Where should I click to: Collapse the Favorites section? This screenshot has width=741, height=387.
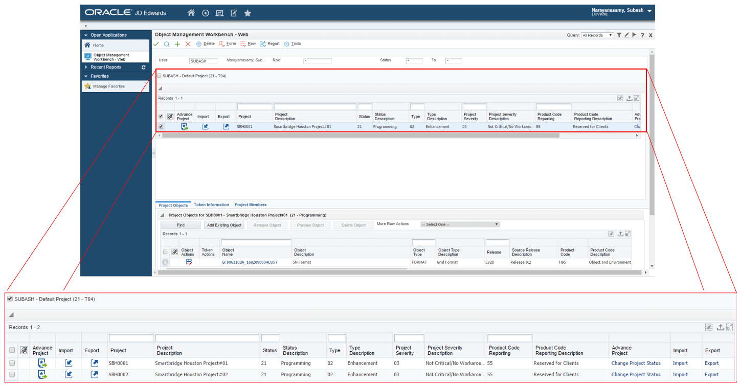tap(86, 76)
